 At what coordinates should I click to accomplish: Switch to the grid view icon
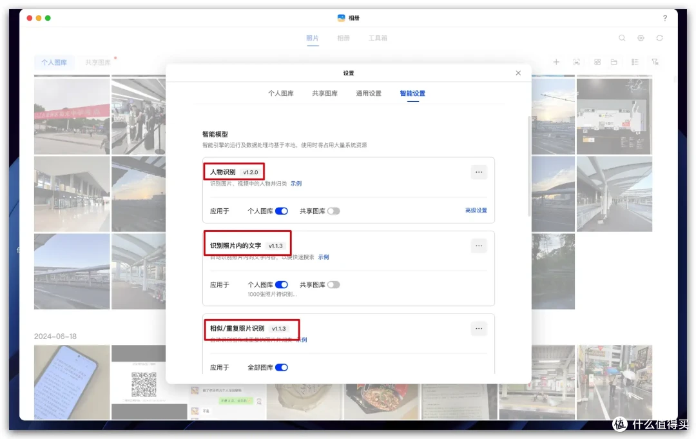click(597, 62)
